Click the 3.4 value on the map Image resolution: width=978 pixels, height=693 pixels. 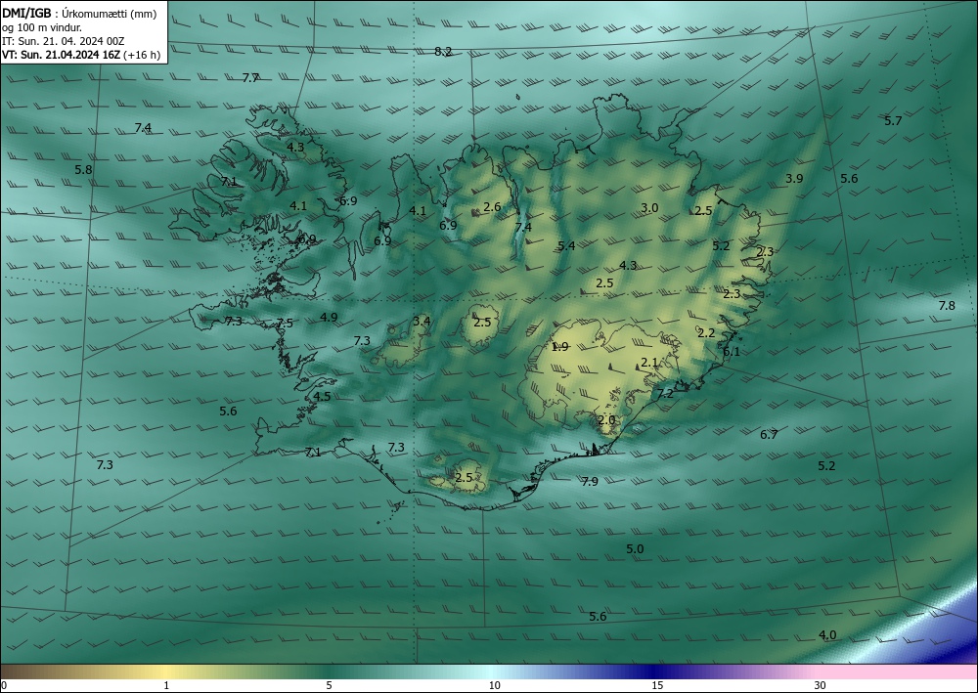click(422, 322)
